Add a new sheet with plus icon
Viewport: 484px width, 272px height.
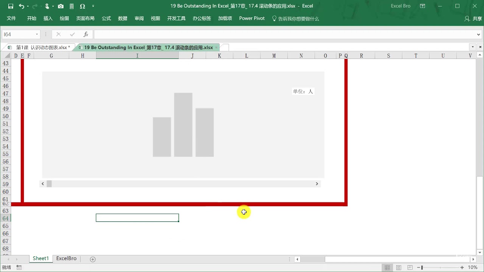tap(93, 259)
